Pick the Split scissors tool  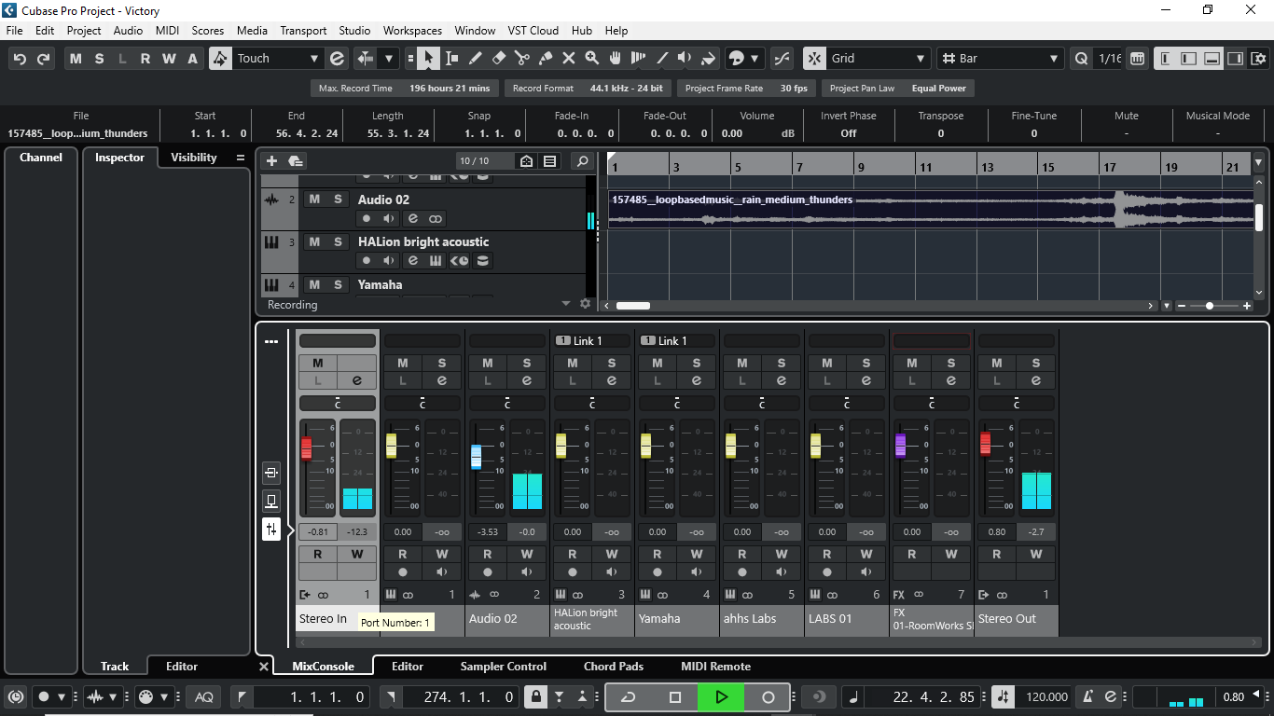(x=522, y=59)
